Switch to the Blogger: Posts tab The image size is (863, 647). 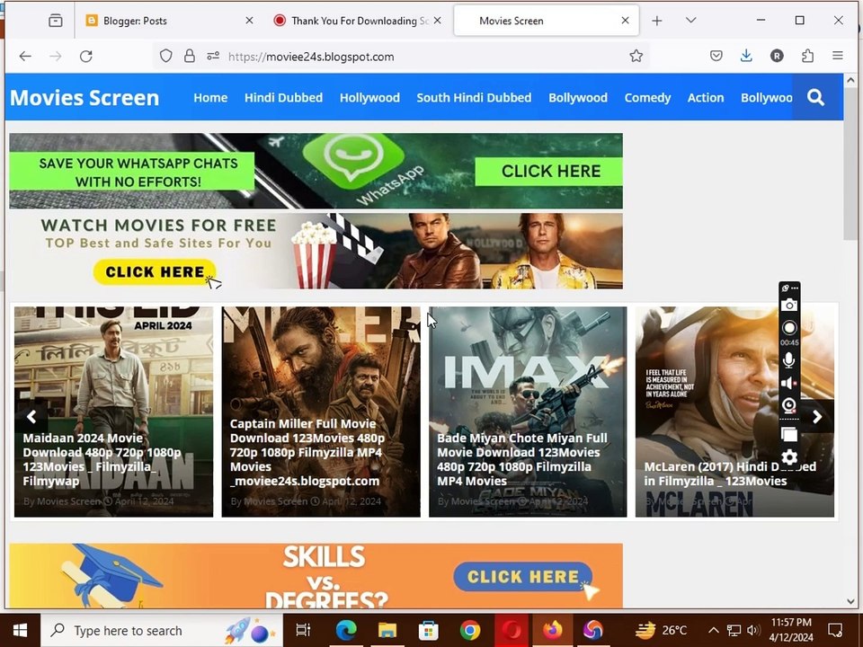[x=170, y=21]
